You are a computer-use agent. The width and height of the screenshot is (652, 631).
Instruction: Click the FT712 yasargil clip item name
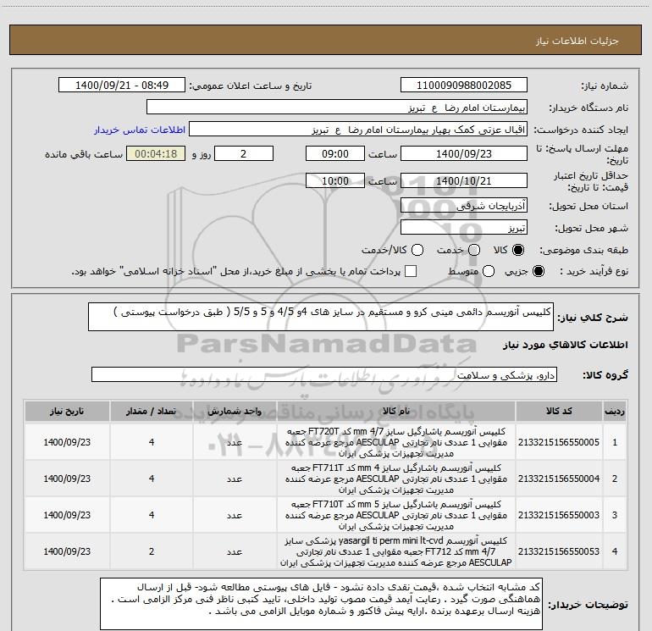(396, 551)
